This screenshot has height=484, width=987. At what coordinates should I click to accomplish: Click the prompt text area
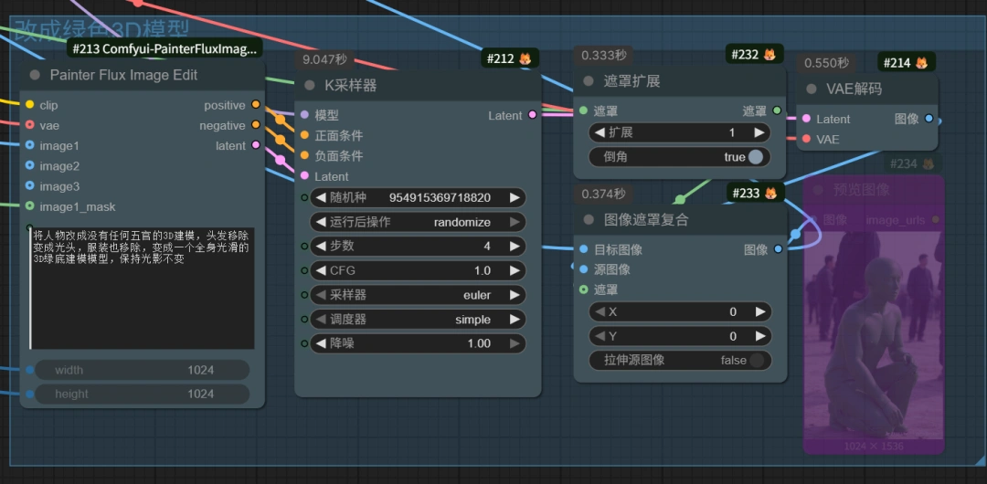point(143,288)
